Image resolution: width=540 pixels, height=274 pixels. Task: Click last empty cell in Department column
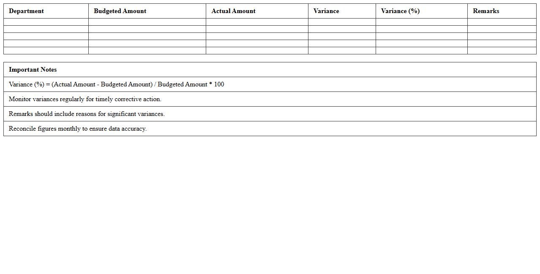pyautogui.click(x=46, y=51)
